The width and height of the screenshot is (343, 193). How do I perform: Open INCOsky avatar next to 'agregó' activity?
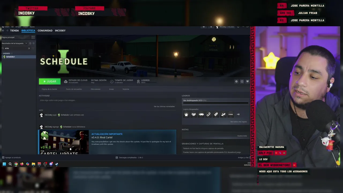pyautogui.click(x=41, y=127)
